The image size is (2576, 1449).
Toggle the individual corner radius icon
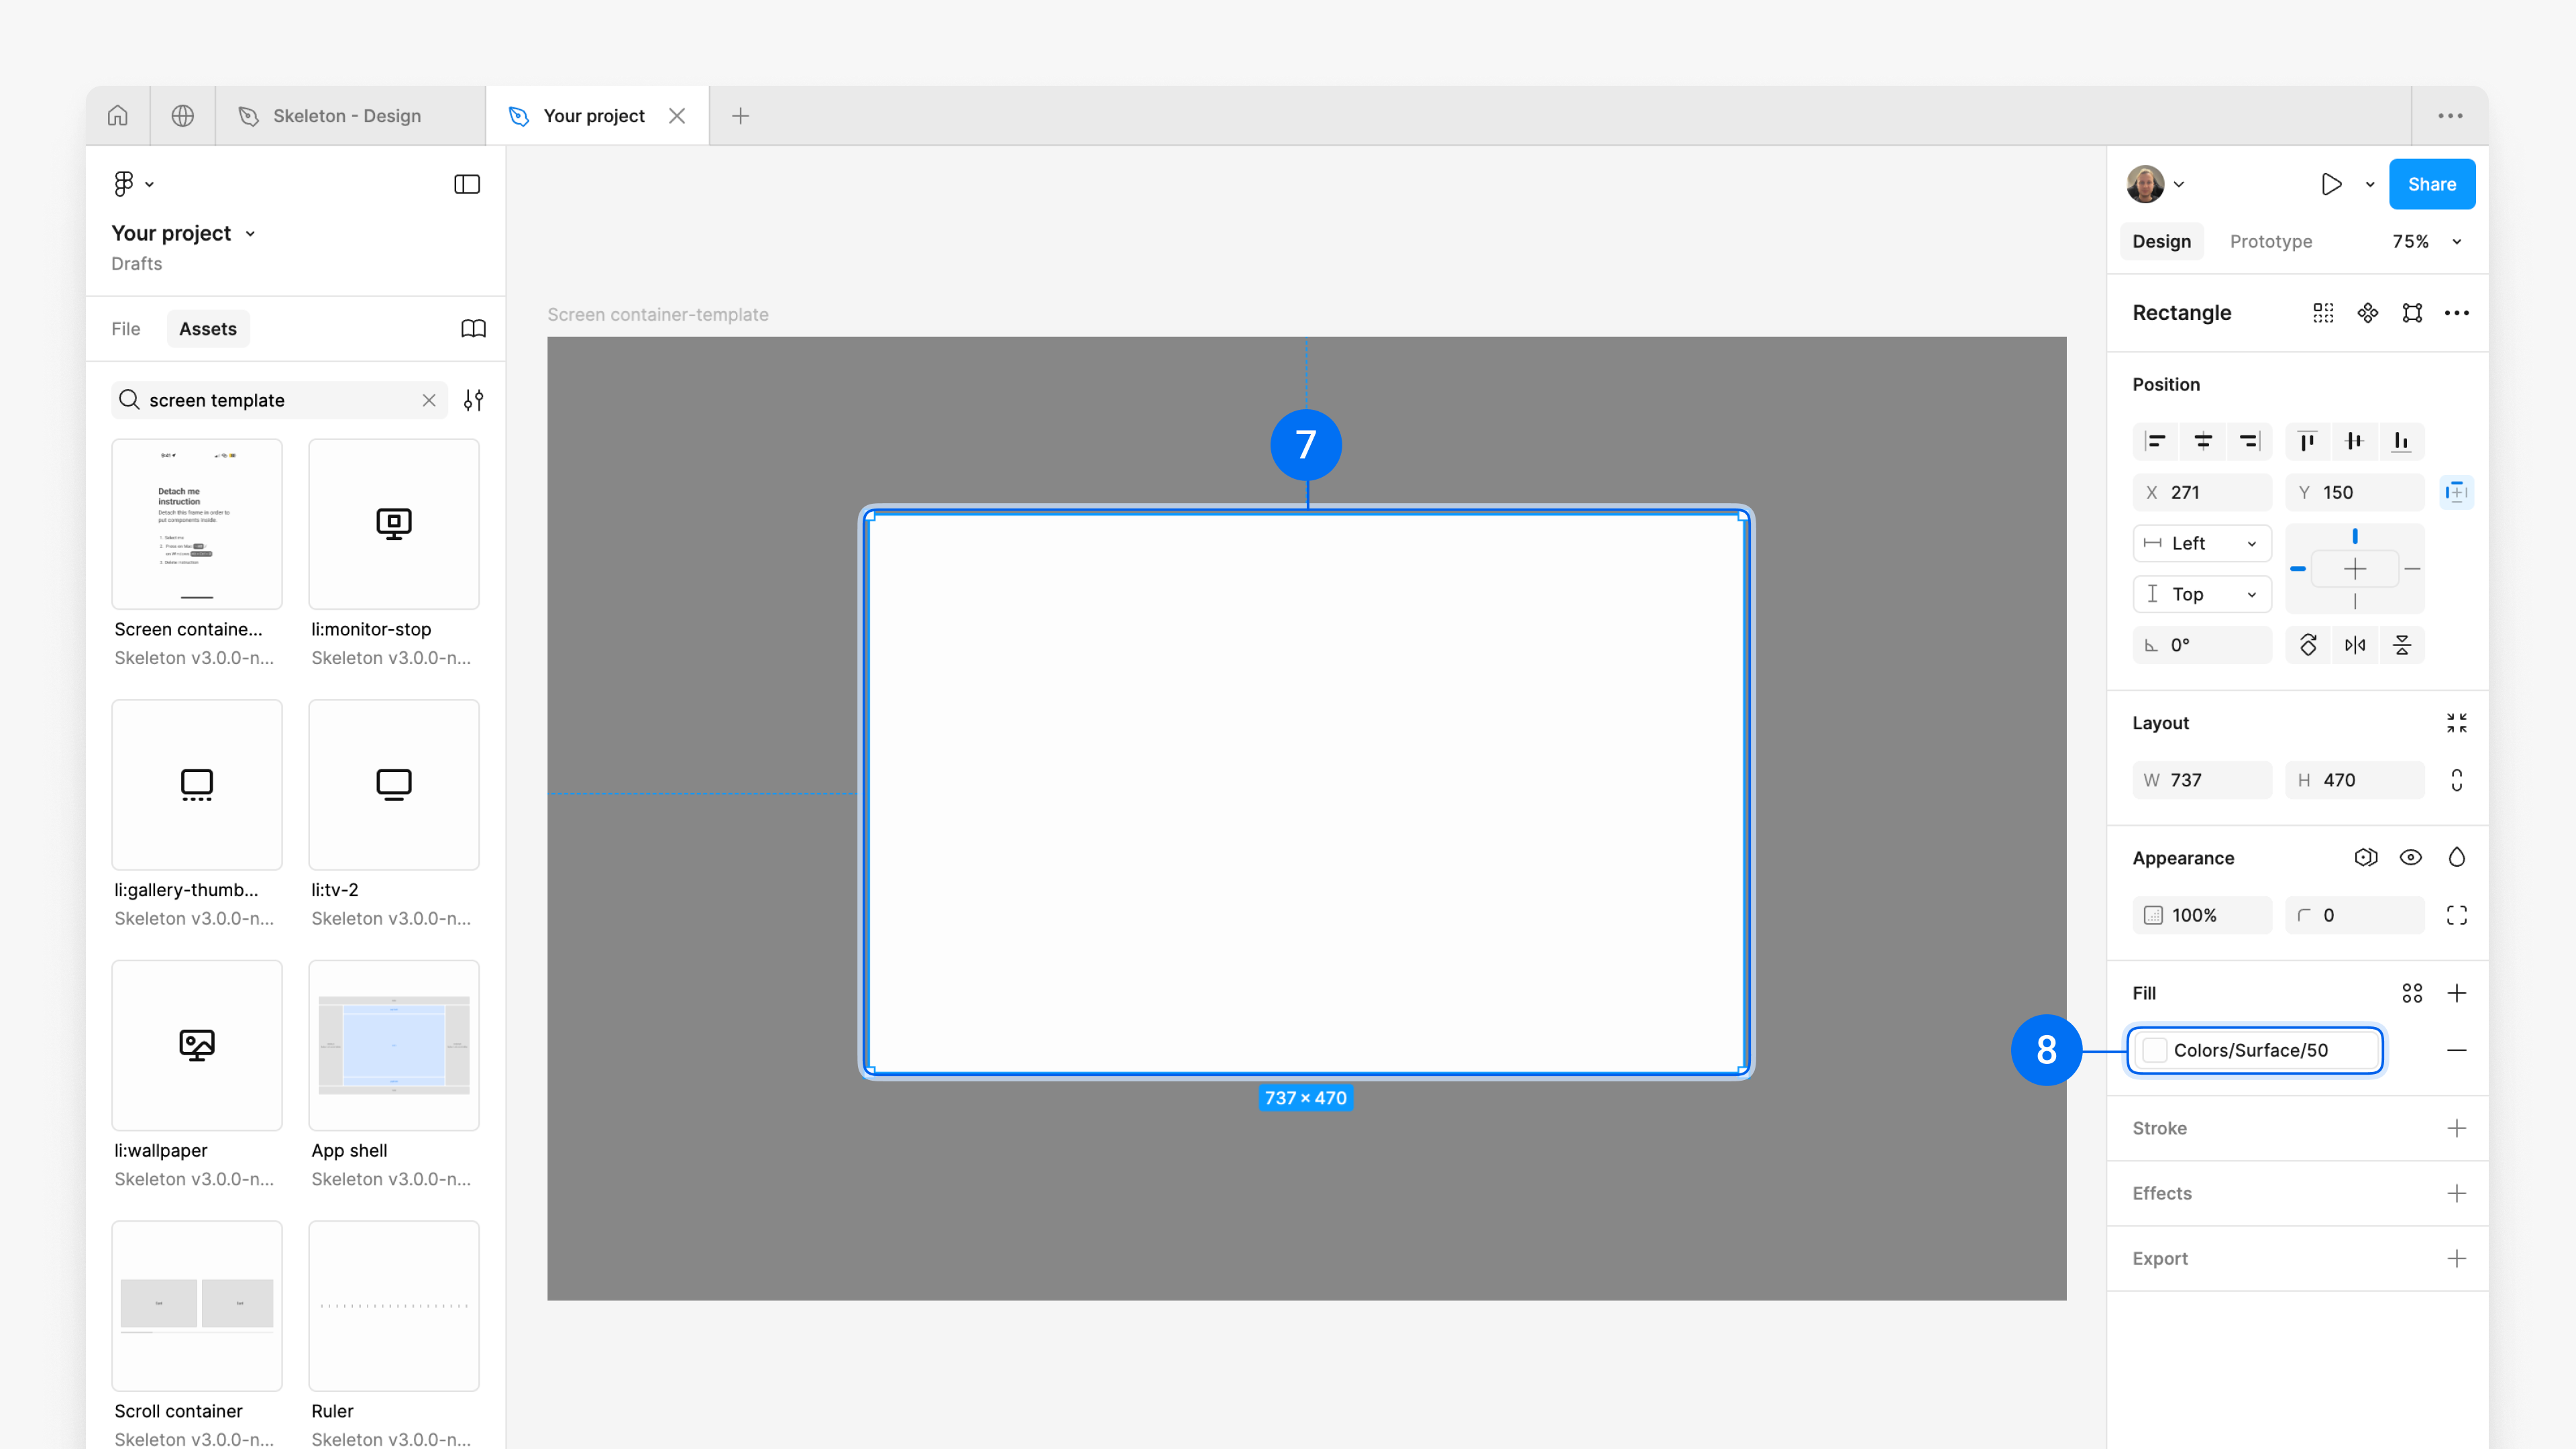click(x=2457, y=915)
